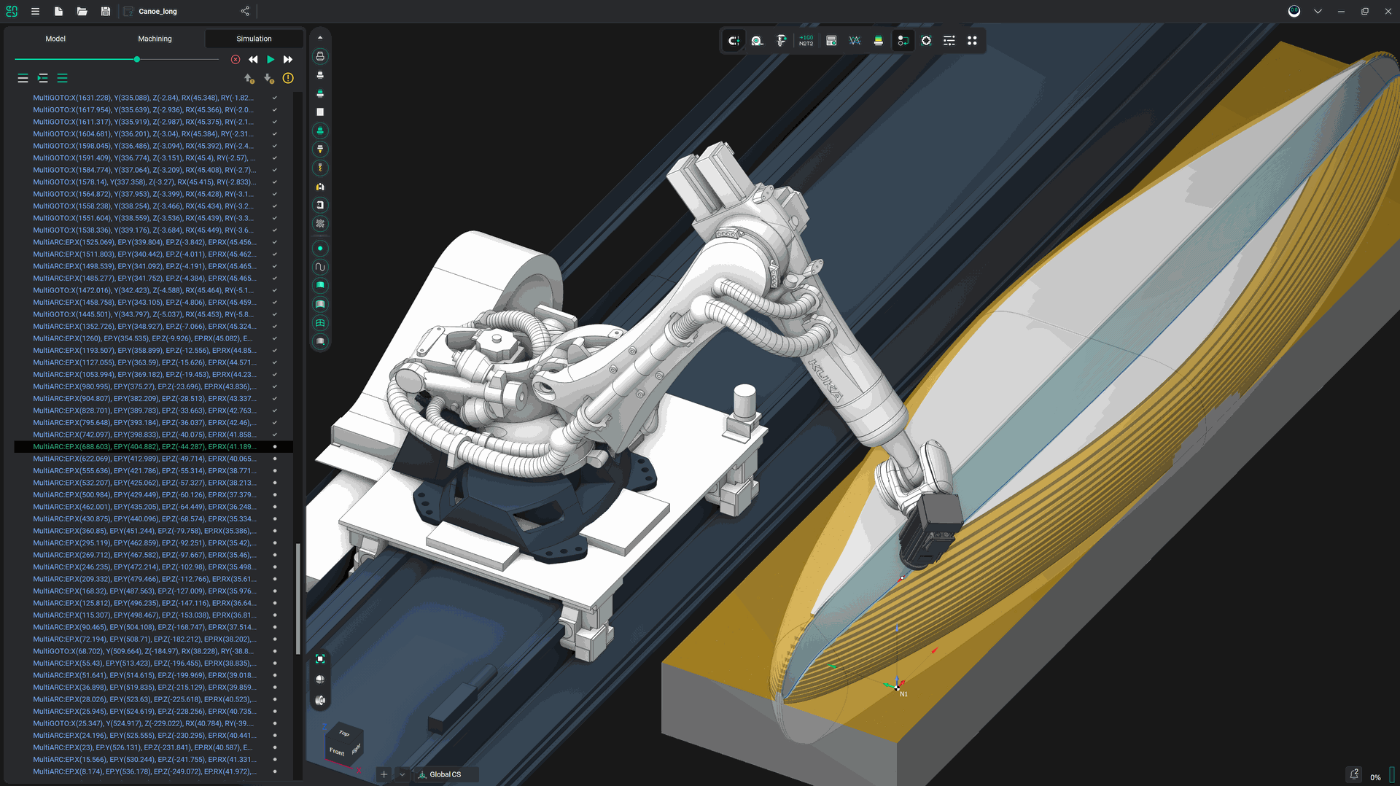Toggle the checkmark on the first MultiGOTO line
1400x786 pixels.
tap(274, 97)
